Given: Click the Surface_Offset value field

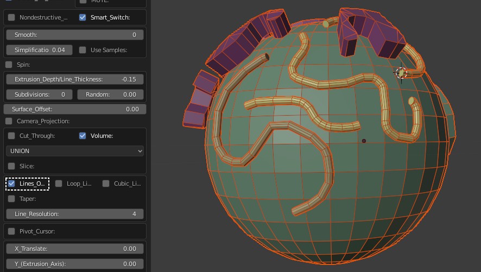Looking at the screenshot, I should coord(75,109).
